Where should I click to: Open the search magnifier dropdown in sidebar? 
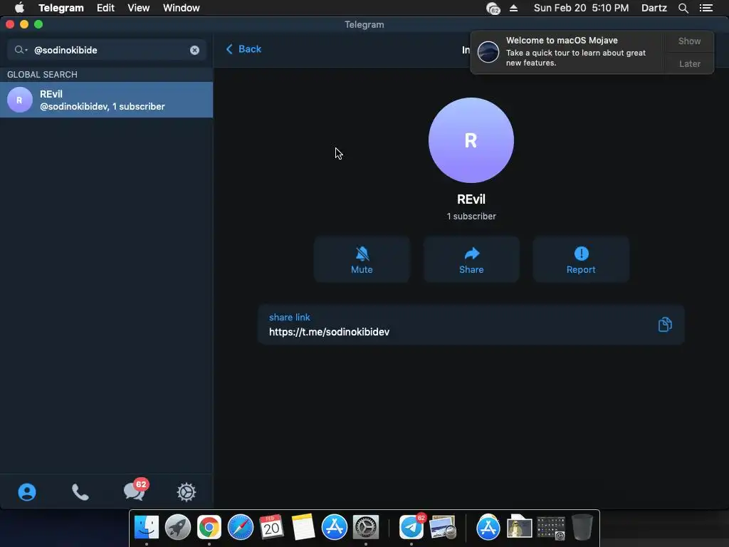(x=21, y=50)
